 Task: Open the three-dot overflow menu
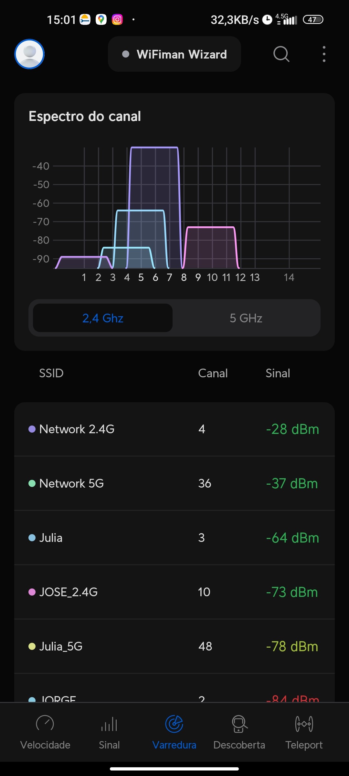[324, 54]
